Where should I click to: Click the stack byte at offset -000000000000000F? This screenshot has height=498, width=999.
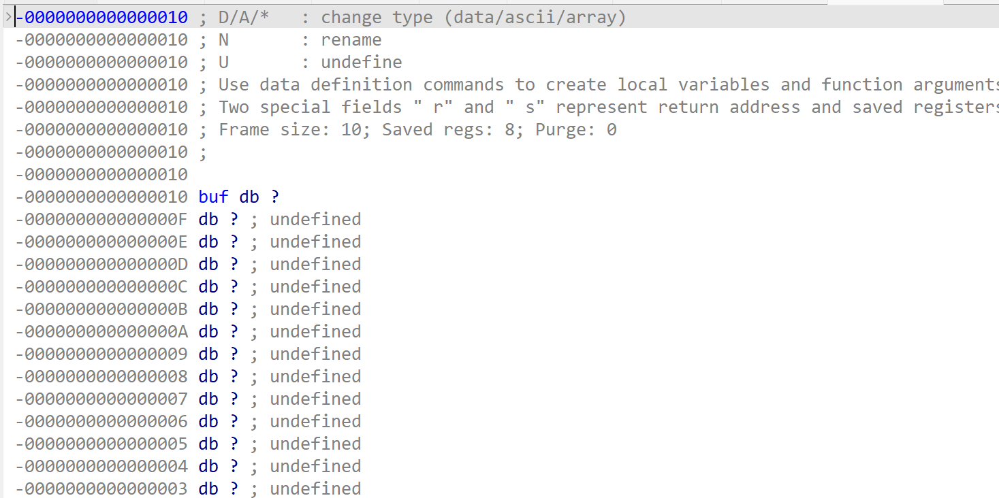188,219
